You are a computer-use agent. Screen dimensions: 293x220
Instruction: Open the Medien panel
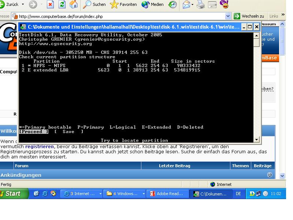click(x=152, y=4)
